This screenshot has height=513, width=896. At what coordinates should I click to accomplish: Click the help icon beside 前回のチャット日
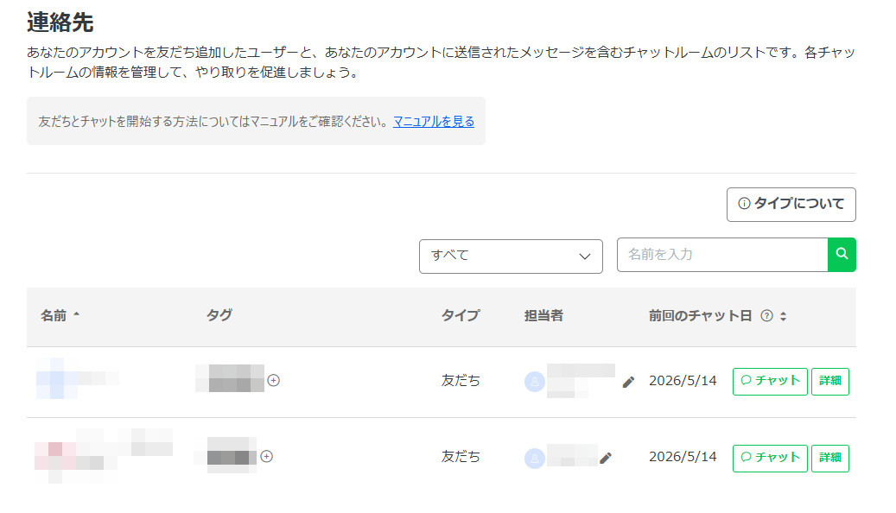tap(767, 316)
